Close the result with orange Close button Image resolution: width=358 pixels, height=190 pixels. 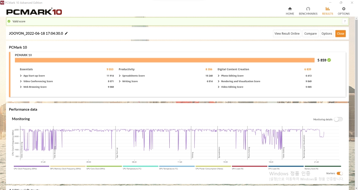click(x=340, y=34)
